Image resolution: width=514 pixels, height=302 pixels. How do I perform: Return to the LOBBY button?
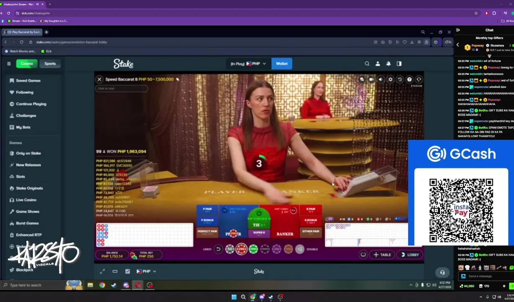pos(409,255)
